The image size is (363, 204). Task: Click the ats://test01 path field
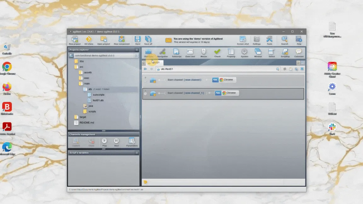(x=218, y=69)
